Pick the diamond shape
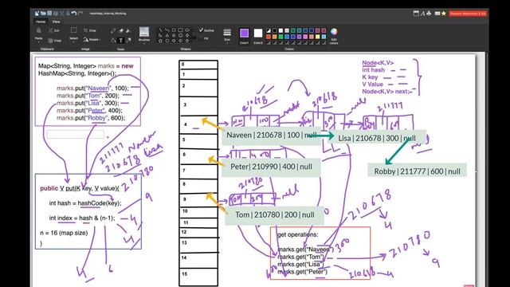 click(187, 35)
